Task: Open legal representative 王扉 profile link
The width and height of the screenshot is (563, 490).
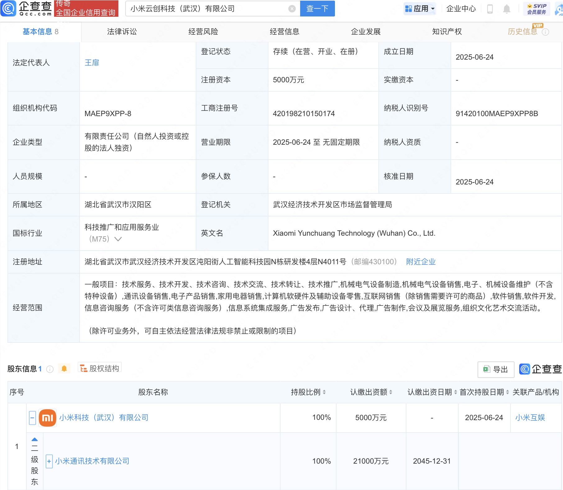Action: 92,63
